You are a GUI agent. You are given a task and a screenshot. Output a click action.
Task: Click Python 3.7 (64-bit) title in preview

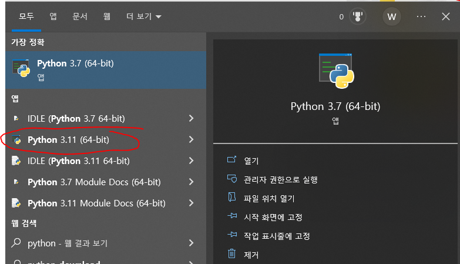click(x=335, y=106)
